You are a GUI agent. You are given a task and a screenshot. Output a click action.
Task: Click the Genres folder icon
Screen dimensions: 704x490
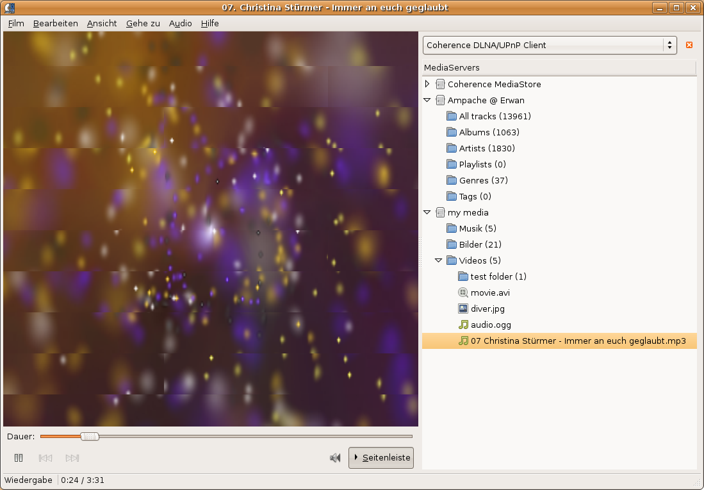pos(452,180)
